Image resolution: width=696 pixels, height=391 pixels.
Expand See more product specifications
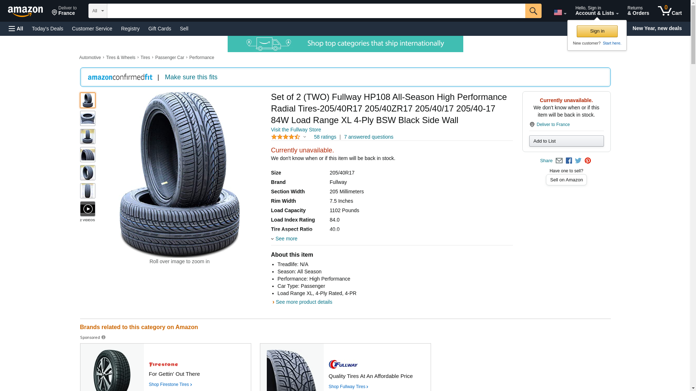click(x=286, y=239)
